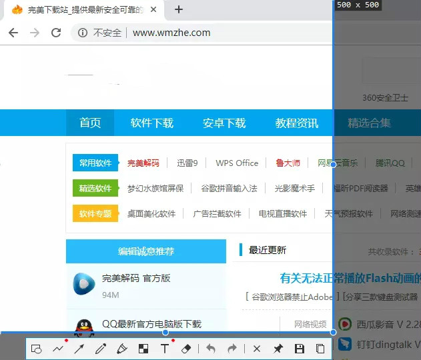Pin the screenshot to the screen

click(278, 349)
